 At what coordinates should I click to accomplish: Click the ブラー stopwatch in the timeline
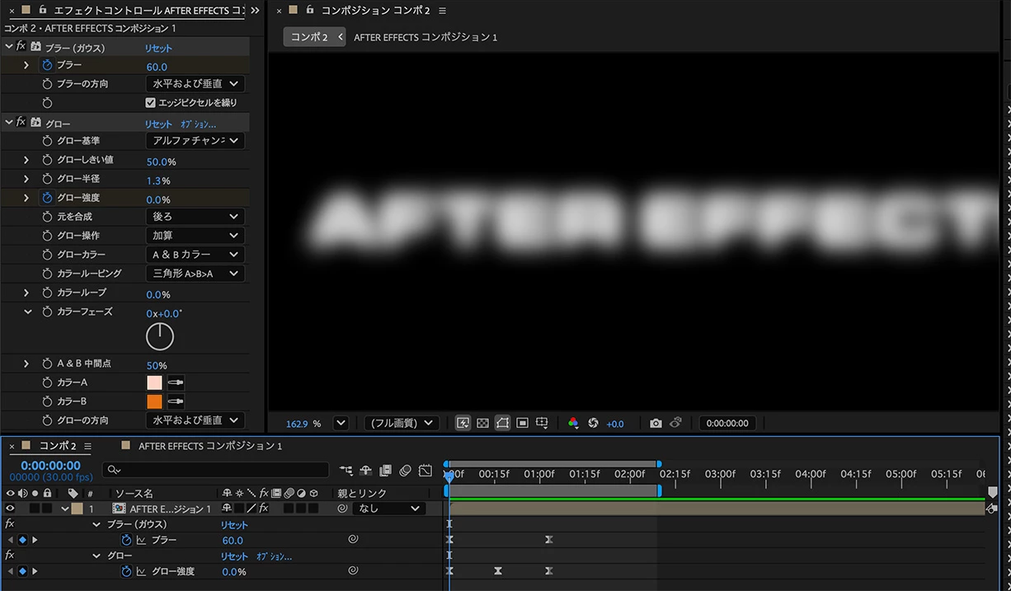[x=126, y=540]
